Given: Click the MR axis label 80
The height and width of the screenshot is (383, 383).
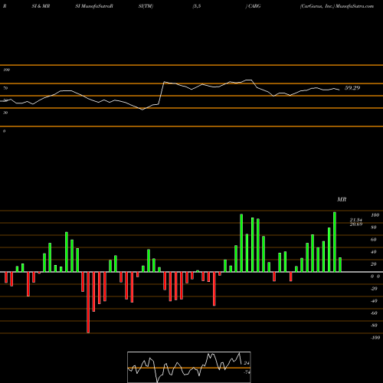Looking at the screenshot, I should [x=373, y=228].
